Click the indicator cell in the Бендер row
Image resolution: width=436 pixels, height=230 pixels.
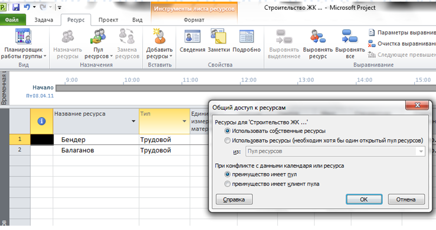pyautogui.click(x=42, y=139)
